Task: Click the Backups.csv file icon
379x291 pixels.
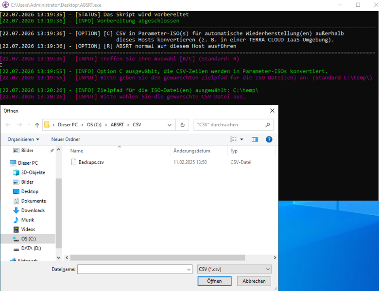Action: click(x=74, y=162)
